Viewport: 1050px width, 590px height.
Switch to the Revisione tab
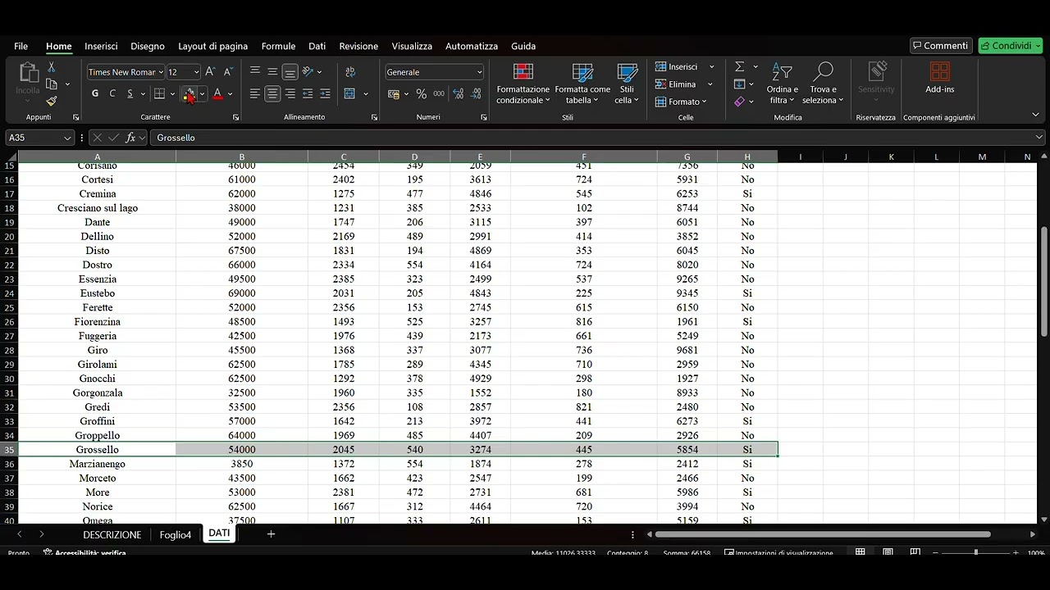[x=358, y=46]
